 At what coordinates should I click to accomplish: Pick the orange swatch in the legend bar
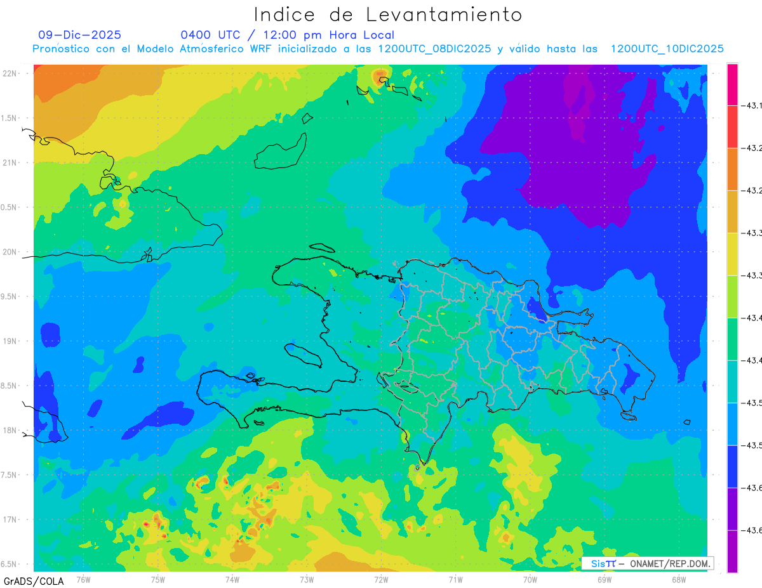[x=732, y=169]
